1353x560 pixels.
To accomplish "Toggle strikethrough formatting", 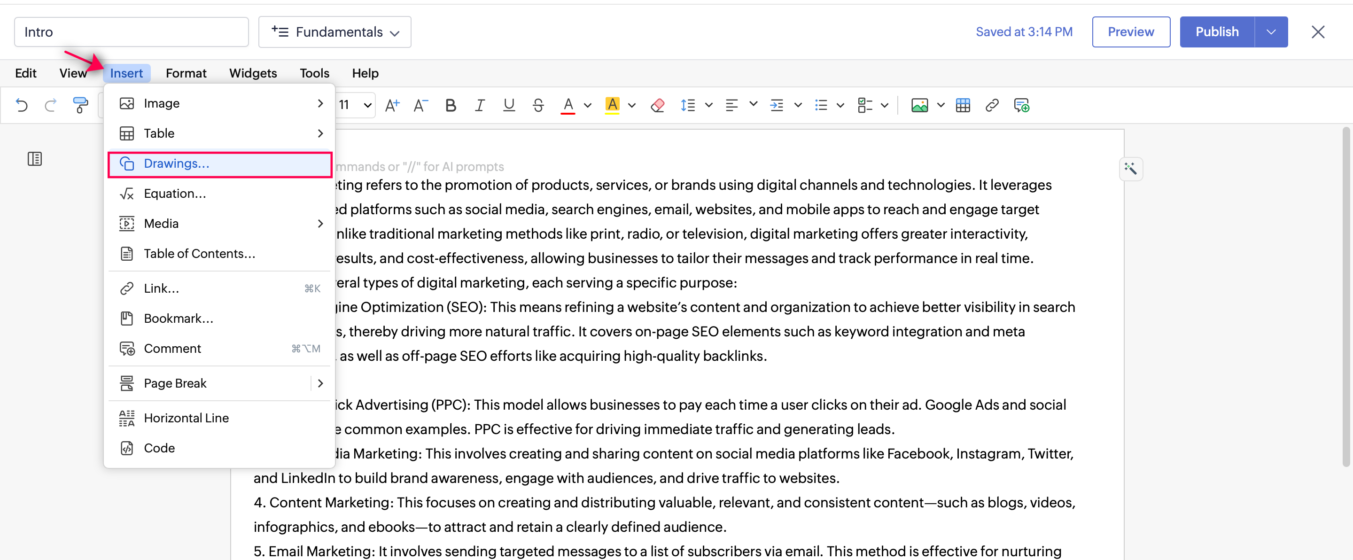I will [x=538, y=105].
